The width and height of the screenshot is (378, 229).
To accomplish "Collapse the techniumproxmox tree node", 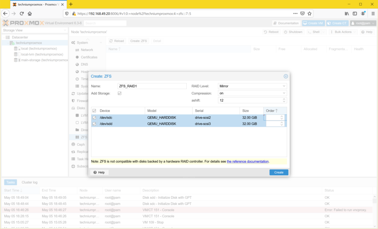I will [7, 42].
